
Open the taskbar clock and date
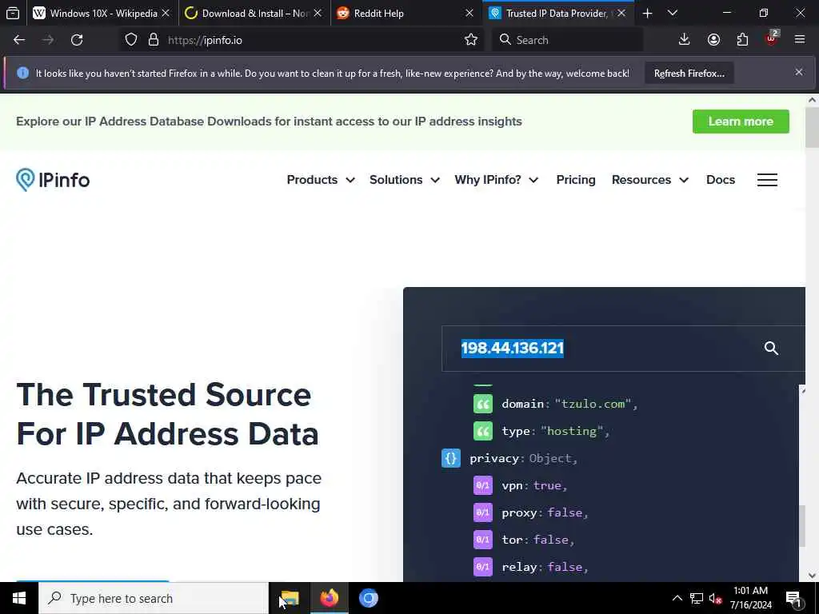(750, 598)
